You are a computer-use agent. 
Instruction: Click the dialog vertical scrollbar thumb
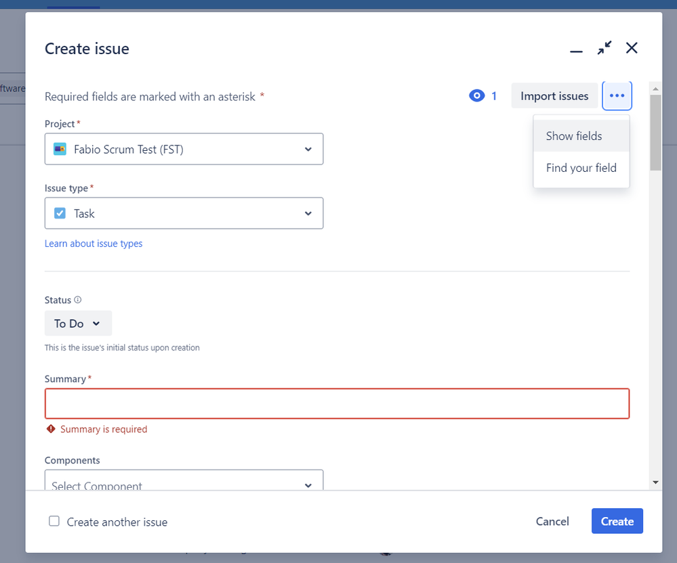pos(655,133)
